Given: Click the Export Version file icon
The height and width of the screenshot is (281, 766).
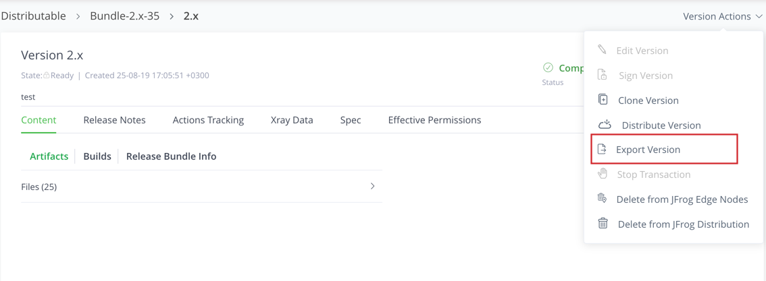Looking at the screenshot, I should [x=603, y=149].
